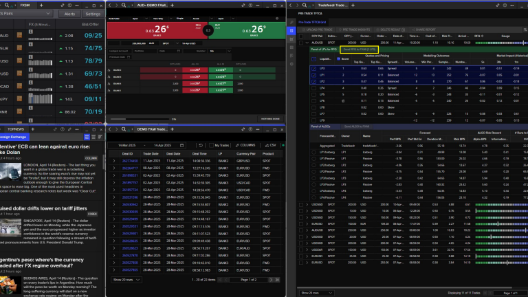528x297 pixels.
Task: Expand deal 262774450 row
Action: click(114, 160)
